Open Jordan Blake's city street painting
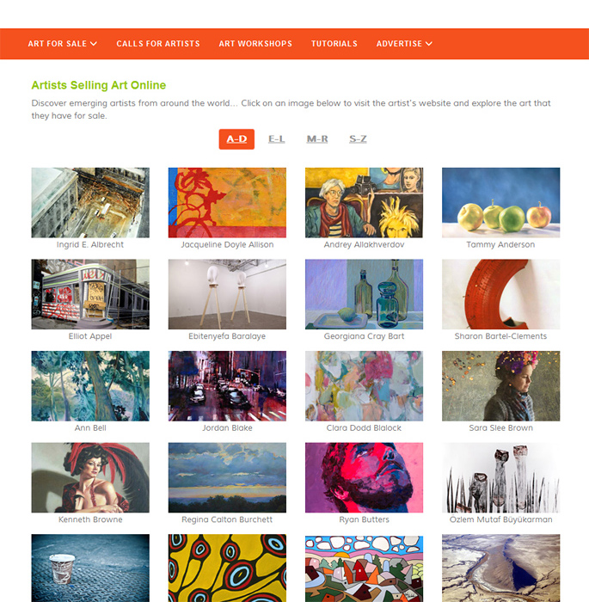Screen dimensions: 589x602 (x=227, y=386)
